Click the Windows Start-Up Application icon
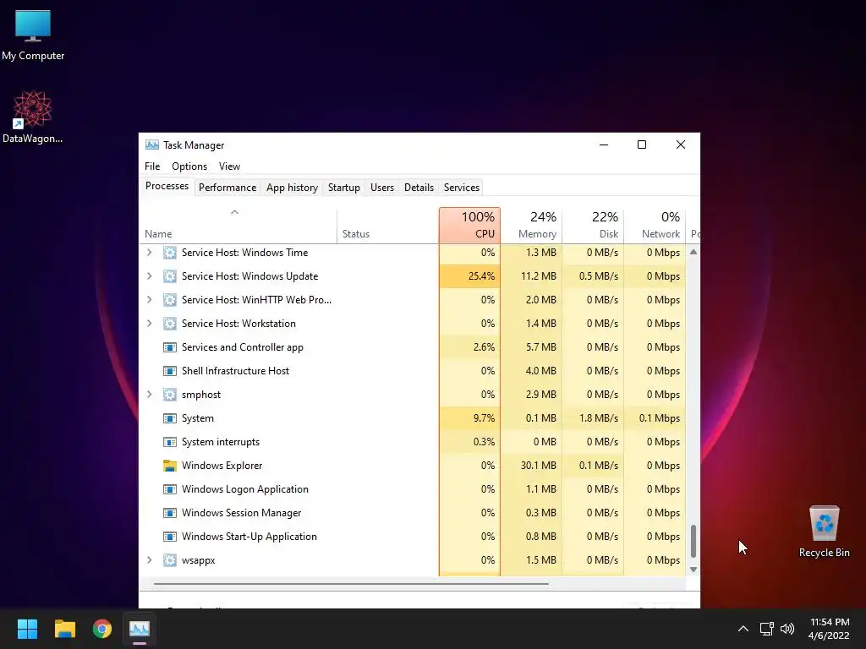The width and height of the screenshot is (866, 649). tap(169, 537)
